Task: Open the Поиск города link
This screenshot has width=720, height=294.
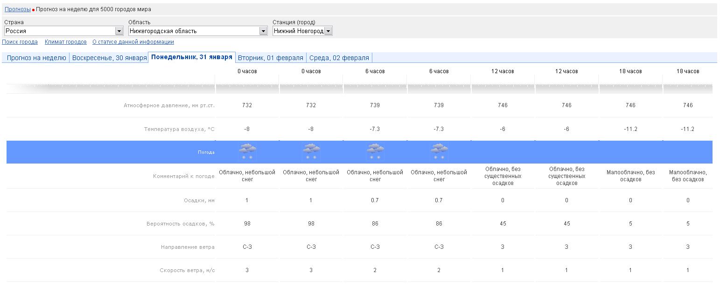Action: tap(20, 42)
